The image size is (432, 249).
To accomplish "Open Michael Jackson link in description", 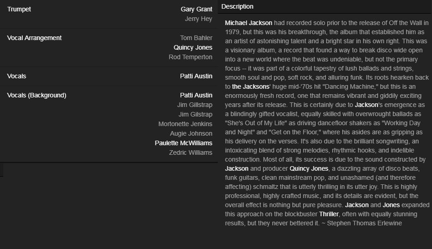I will coord(248,23).
